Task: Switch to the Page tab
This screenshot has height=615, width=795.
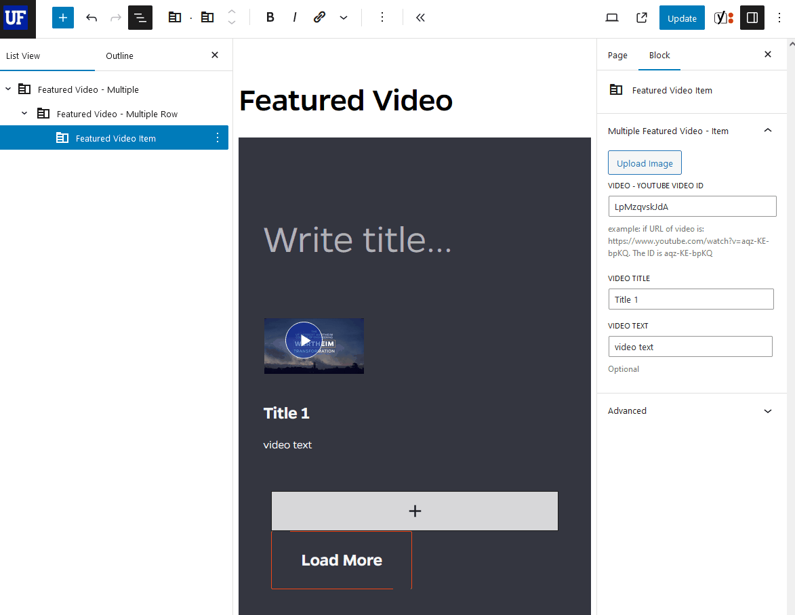Action: pos(617,55)
